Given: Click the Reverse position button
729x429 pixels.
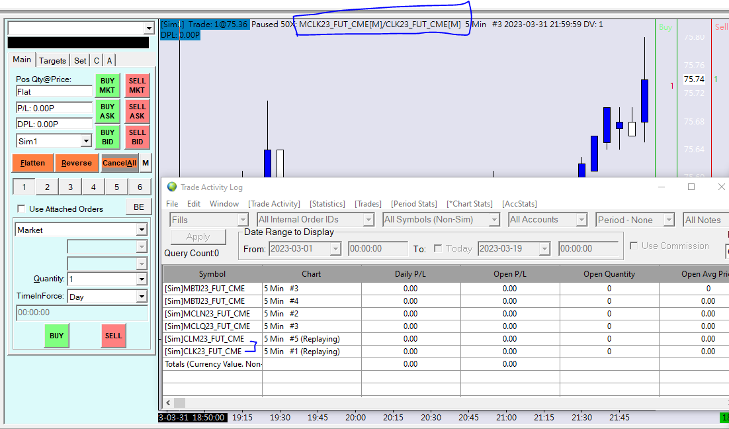Looking at the screenshot, I should pos(77,163).
